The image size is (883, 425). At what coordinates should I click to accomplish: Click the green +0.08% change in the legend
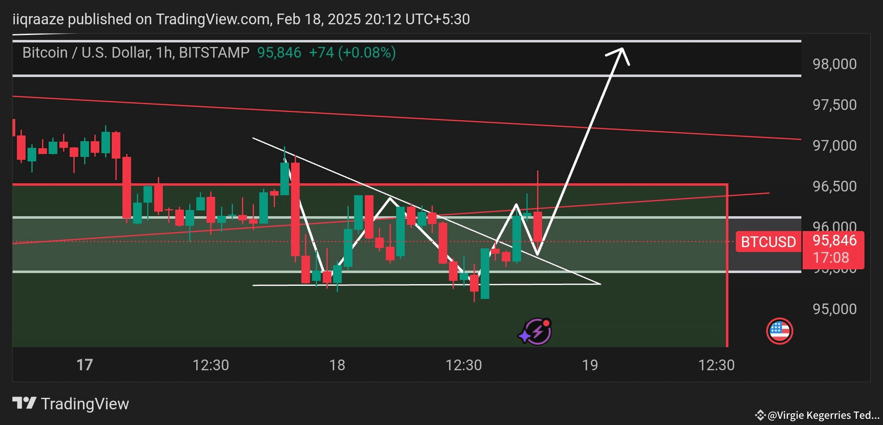(x=368, y=52)
